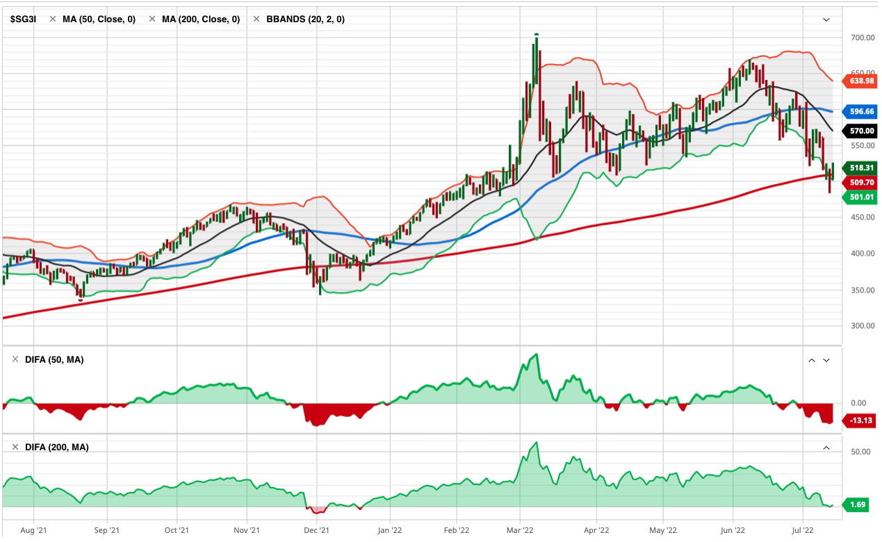Select the BBANDS (20, 2, 0) label
The image size is (882, 542).
point(306,19)
